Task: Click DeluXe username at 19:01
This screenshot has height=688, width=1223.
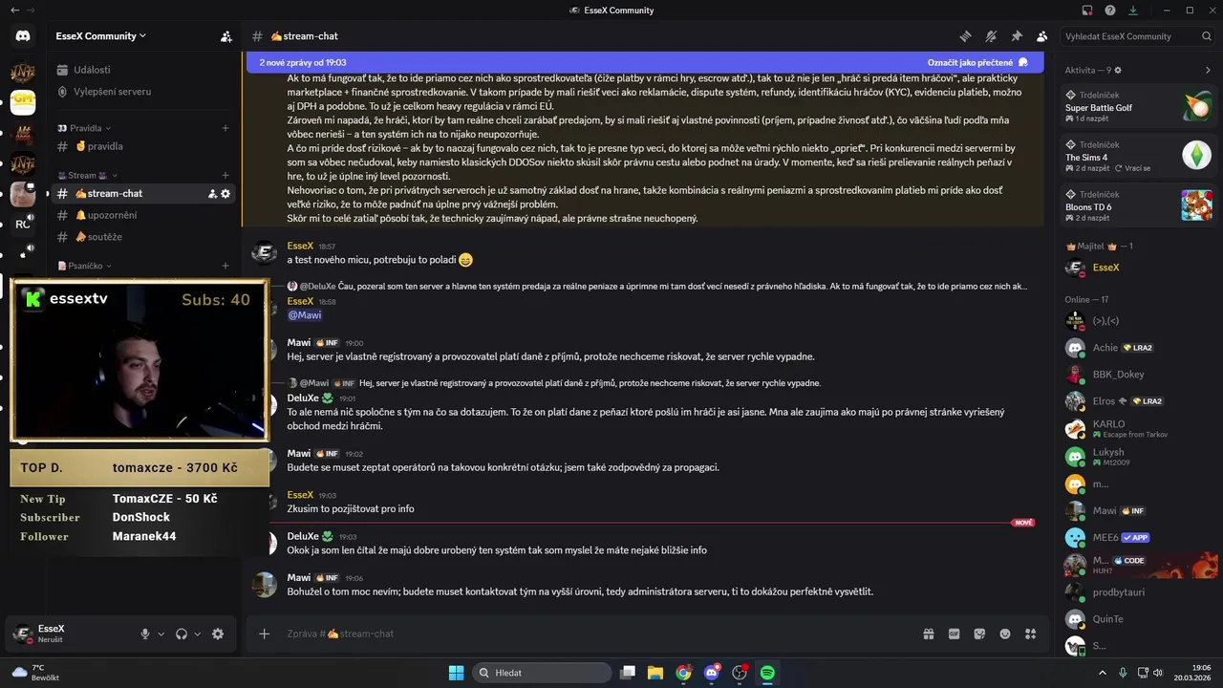Action: [303, 398]
